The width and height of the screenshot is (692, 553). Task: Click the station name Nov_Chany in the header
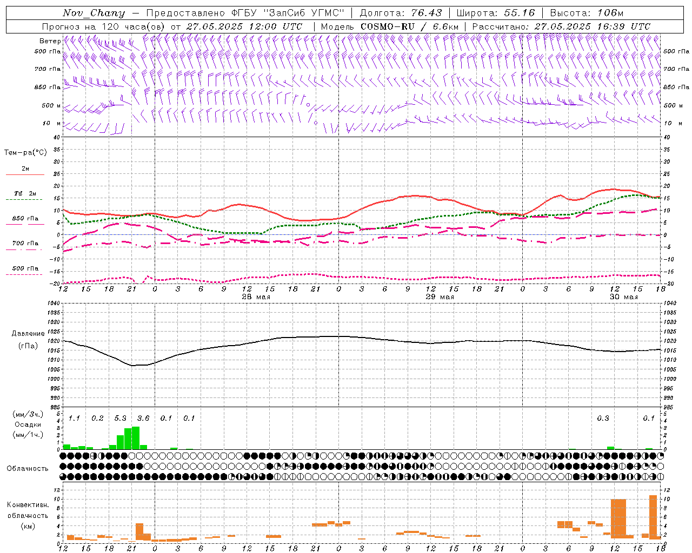point(94,13)
